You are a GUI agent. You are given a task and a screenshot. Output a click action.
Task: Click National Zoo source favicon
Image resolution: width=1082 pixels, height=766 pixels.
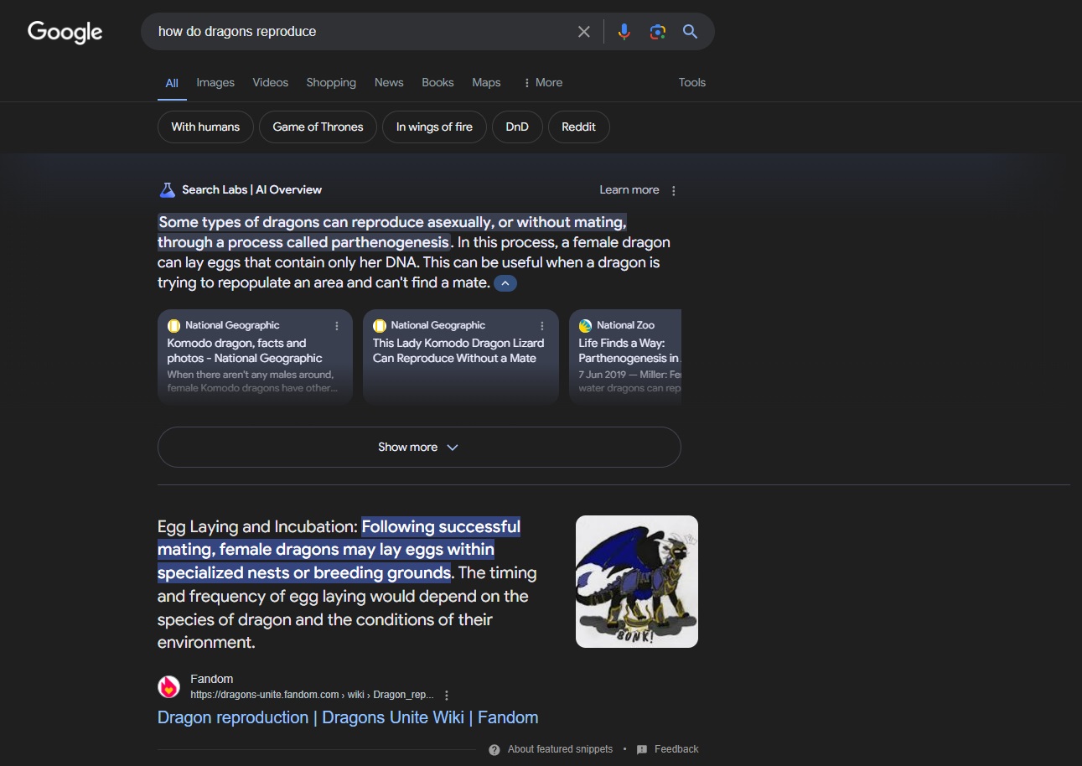(x=585, y=325)
